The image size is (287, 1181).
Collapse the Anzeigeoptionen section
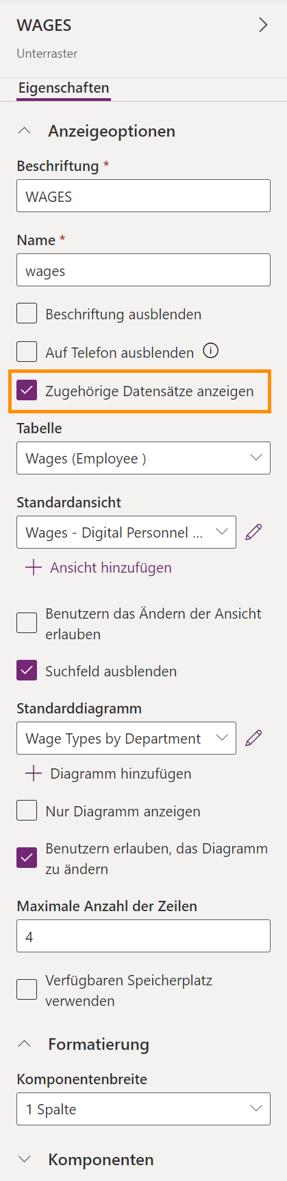tap(25, 130)
